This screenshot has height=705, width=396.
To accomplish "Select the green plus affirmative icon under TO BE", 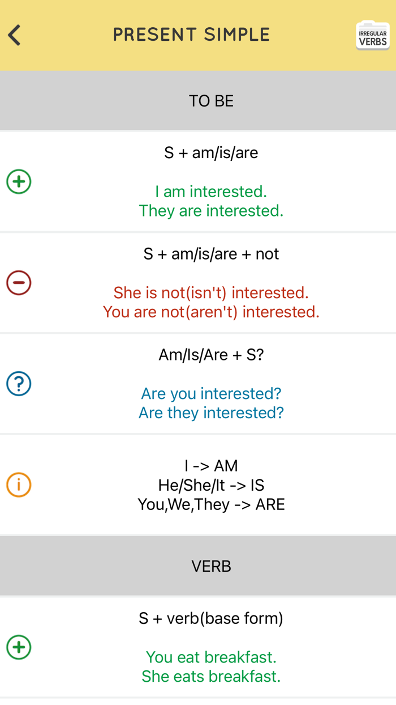I will [19, 181].
